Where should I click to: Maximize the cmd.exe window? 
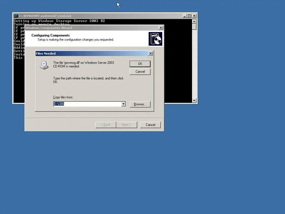(189, 16)
